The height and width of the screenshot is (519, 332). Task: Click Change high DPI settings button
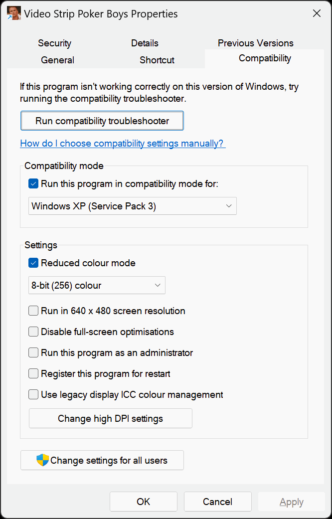(111, 418)
